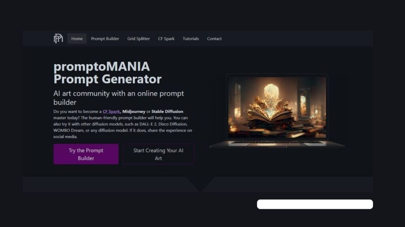
Task: Click the promptoMANIA Prompt Generator heading
Action: click(108, 73)
